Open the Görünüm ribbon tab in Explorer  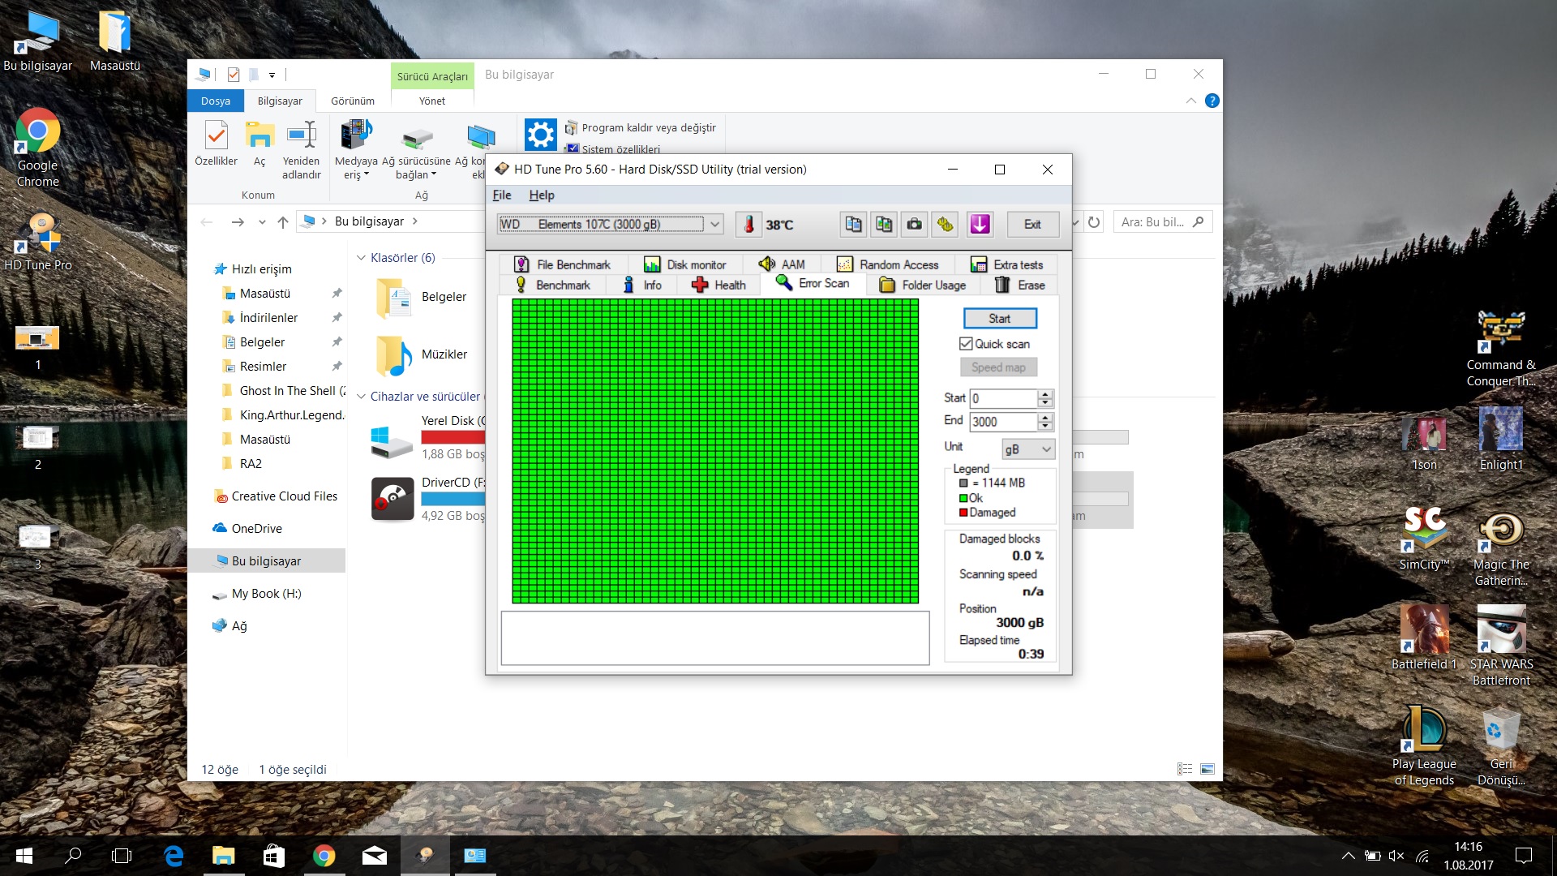pos(353,101)
